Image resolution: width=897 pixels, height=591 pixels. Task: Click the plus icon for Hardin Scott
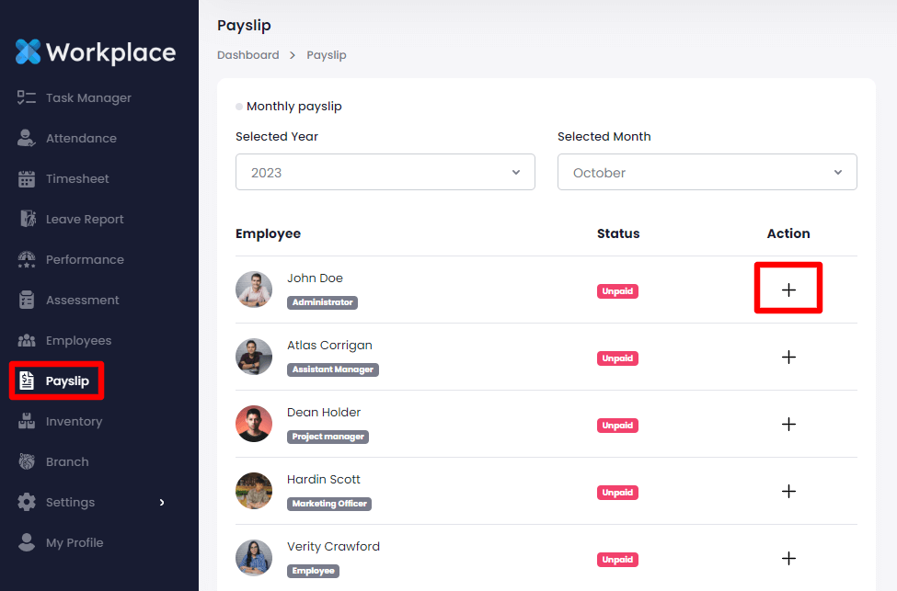(788, 491)
